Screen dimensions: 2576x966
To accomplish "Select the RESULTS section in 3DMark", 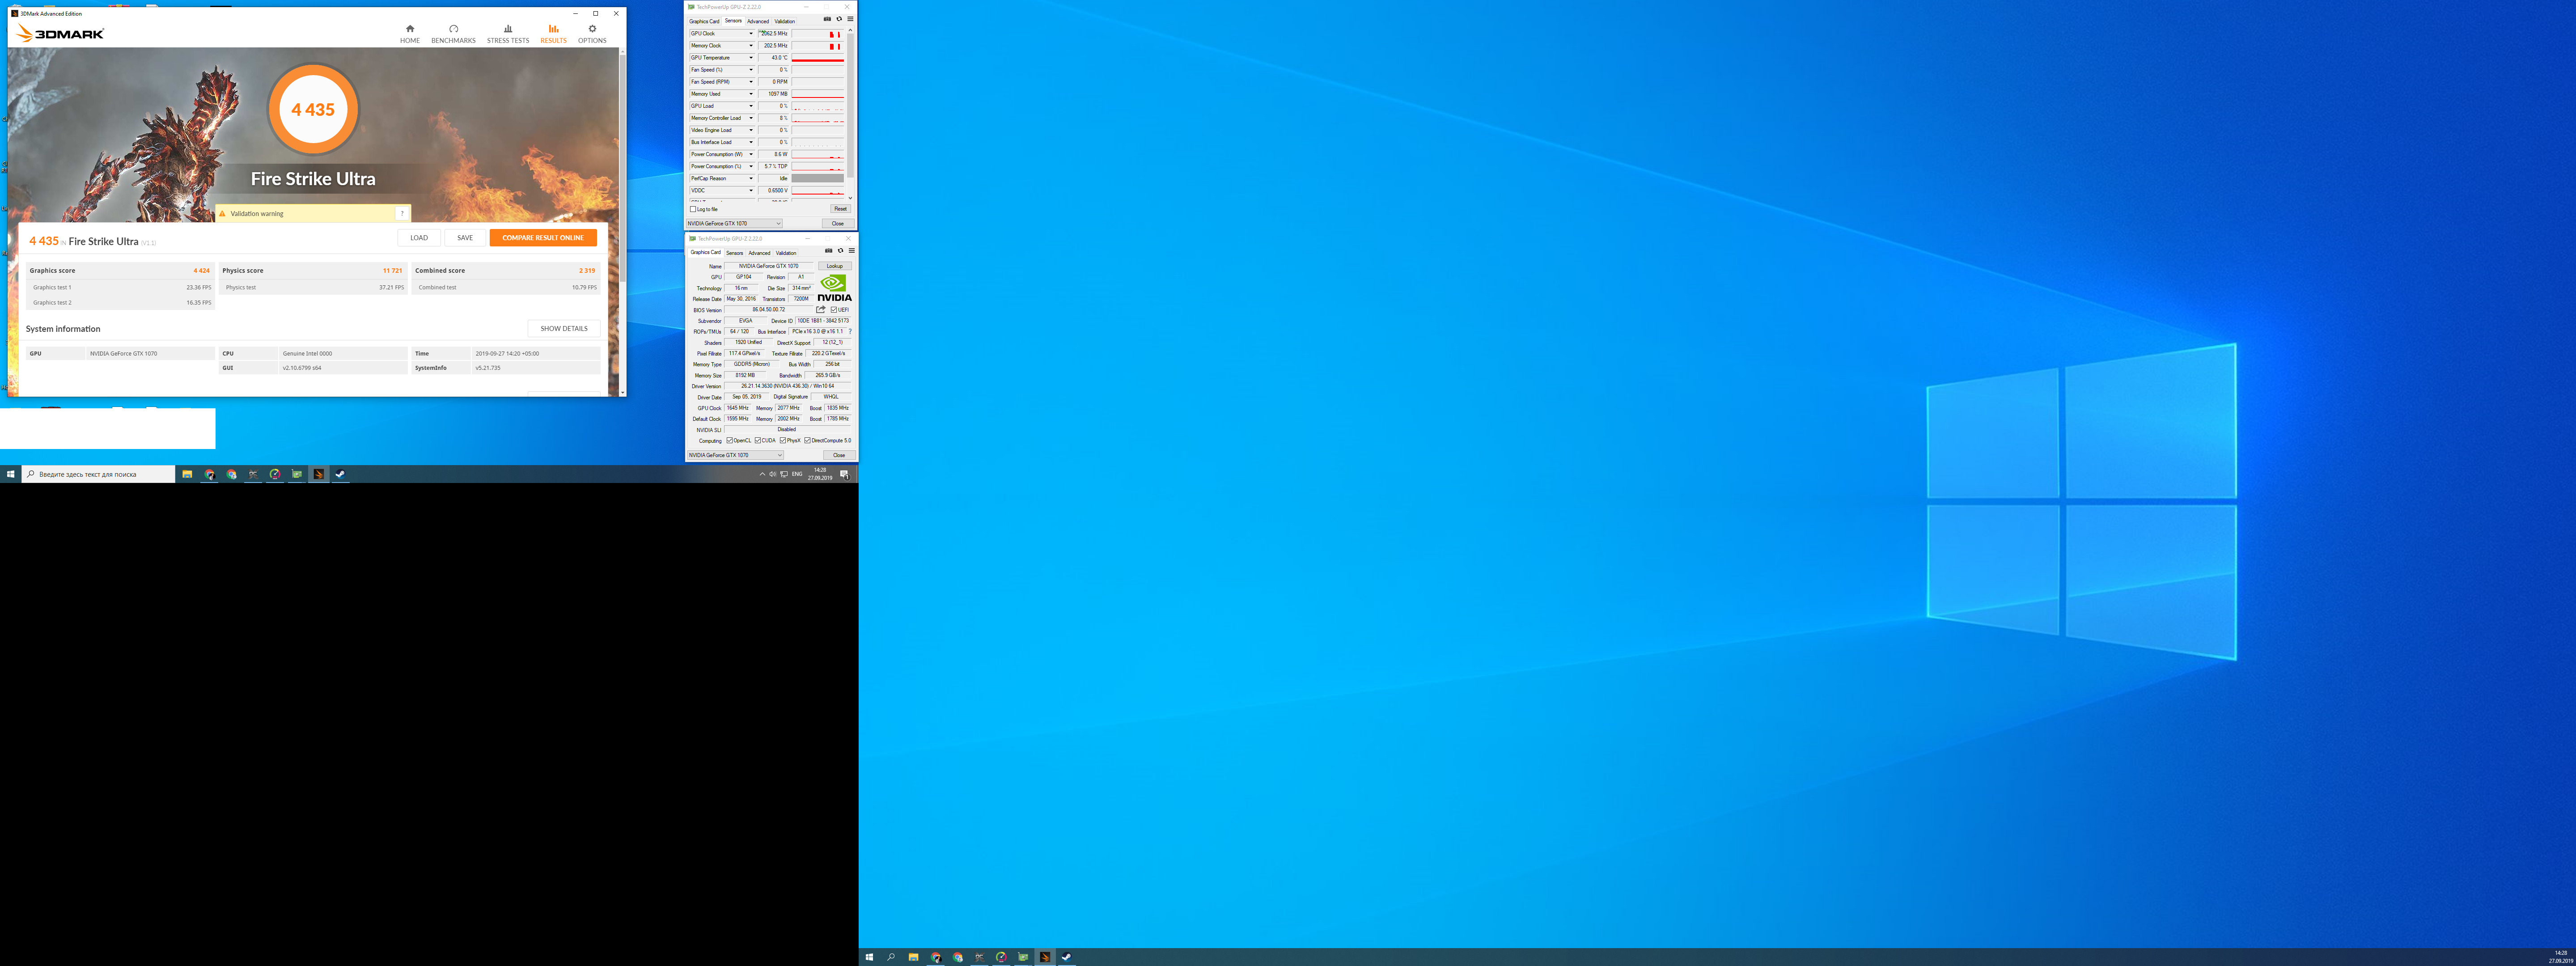I will click(553, 34).
